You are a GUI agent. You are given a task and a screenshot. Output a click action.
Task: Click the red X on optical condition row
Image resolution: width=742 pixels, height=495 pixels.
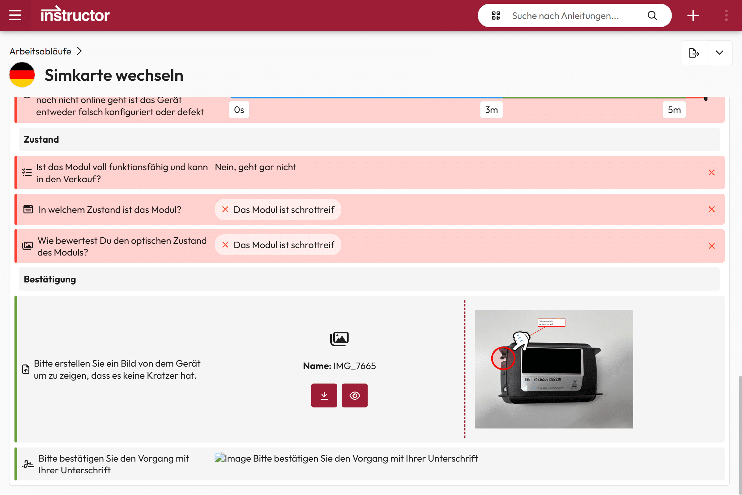711,246
